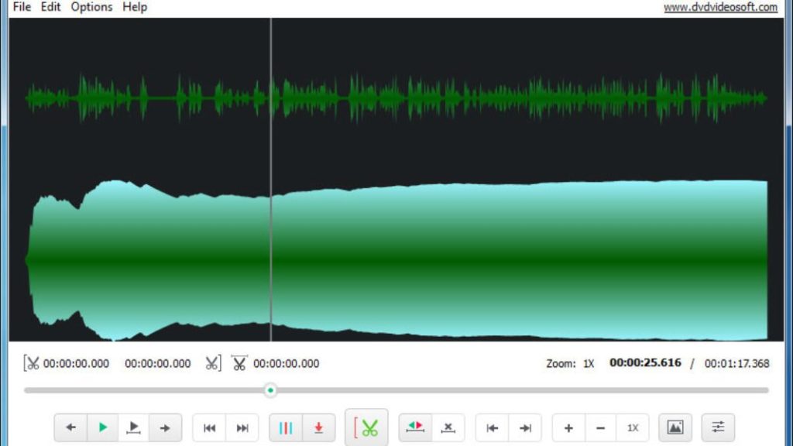The image size is (793, 446).
Task: Click the invert selection icon
Action: pyautogui.click(x=415, y=427)
